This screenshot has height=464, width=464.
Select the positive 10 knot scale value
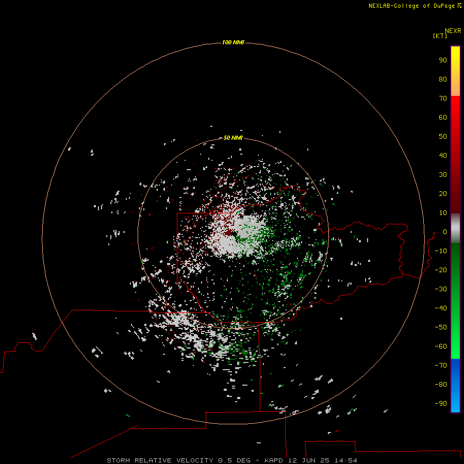click(443, 213)
